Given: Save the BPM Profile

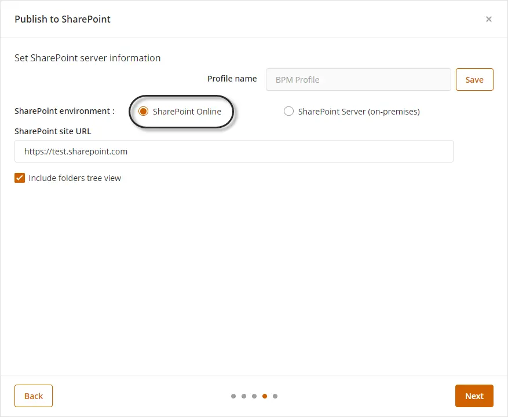Looking at the screenshot, I should (474, 80).
